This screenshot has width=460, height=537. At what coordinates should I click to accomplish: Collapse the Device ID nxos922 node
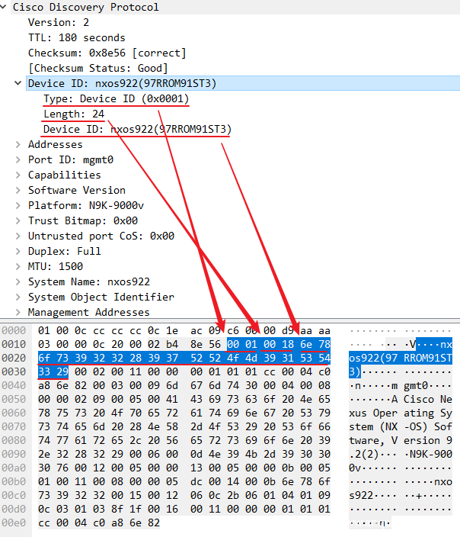tap(18, 83)
